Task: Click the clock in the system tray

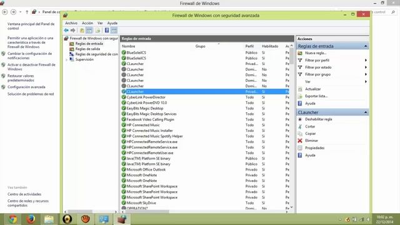Action: point(385,219)
